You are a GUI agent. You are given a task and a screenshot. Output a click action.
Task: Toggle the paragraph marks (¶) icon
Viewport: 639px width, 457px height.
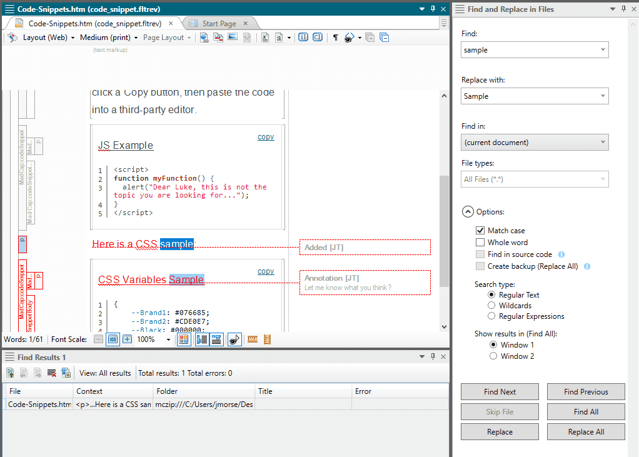tap(335, 38)
